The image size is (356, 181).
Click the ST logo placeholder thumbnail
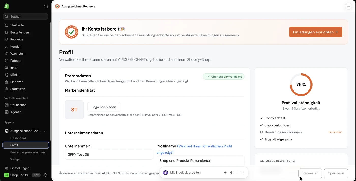(74, 110)
